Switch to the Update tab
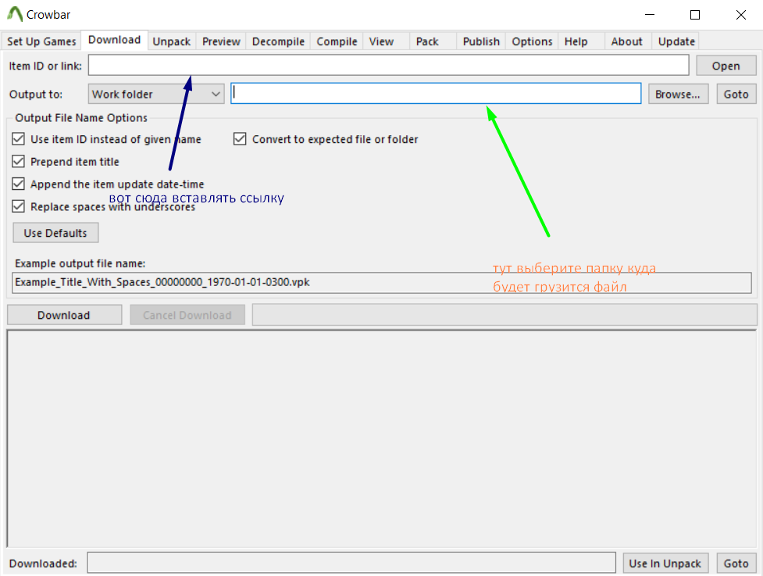The image size is (763, 576). tap(676, 41)
